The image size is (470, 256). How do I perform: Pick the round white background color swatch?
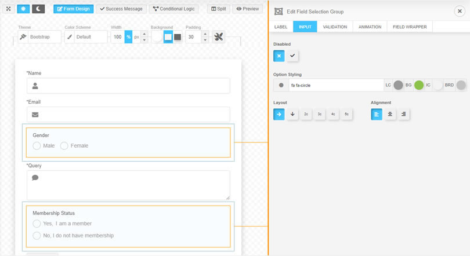[157, 37]
